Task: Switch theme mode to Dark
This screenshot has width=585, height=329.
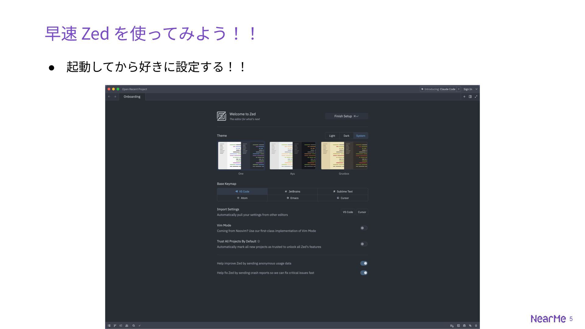Action: point(346,136)
